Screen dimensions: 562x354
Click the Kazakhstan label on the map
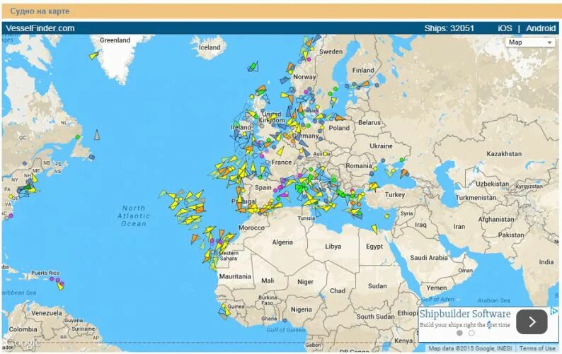pyautogui.click(x=504, y=153)
